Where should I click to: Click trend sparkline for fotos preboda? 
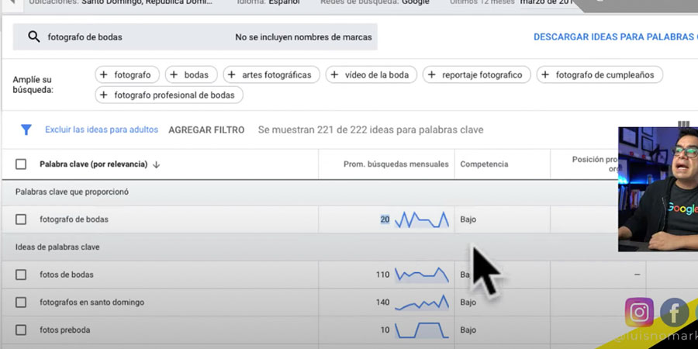[422, 330]
